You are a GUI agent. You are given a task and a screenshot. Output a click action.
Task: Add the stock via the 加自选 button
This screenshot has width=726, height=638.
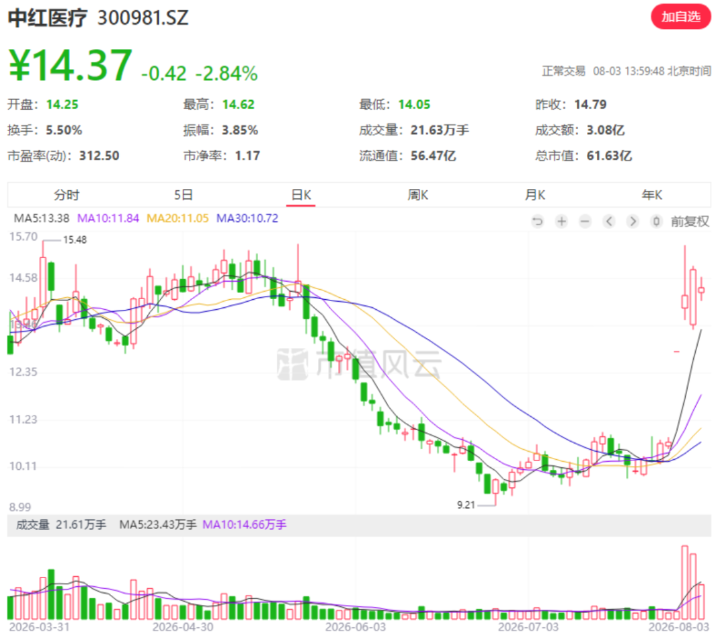coord(680,17)
